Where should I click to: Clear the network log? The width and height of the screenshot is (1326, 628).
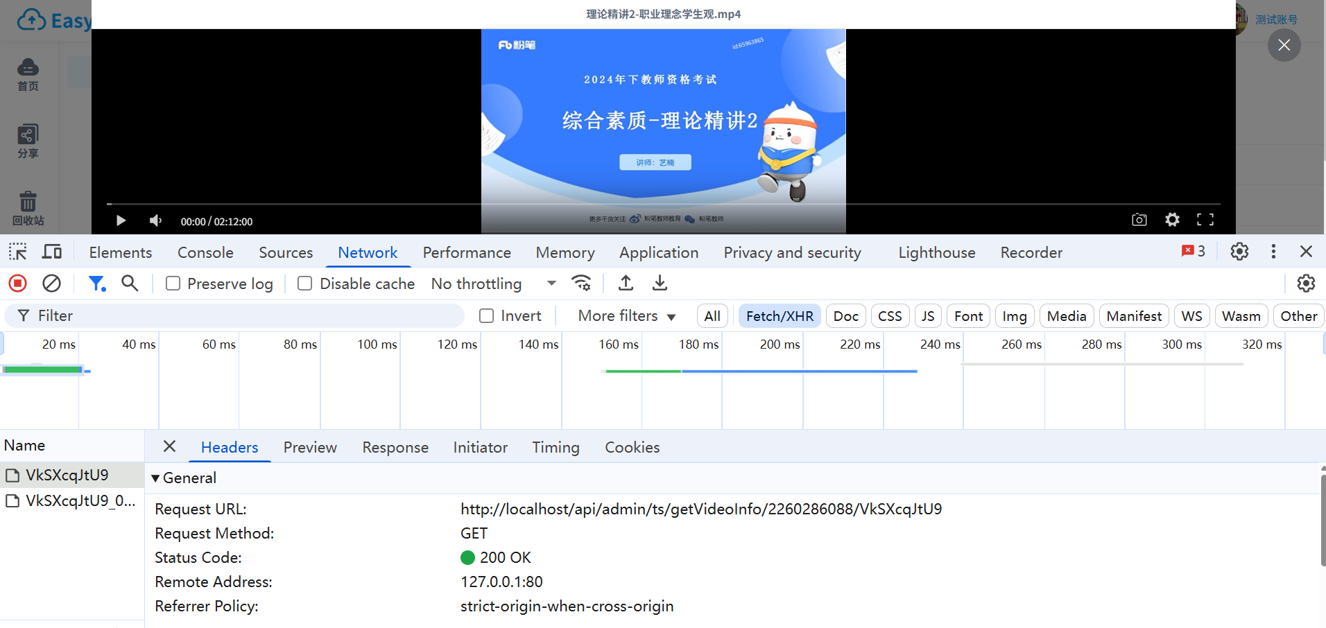pyautogui.click(x=51, y=283)
